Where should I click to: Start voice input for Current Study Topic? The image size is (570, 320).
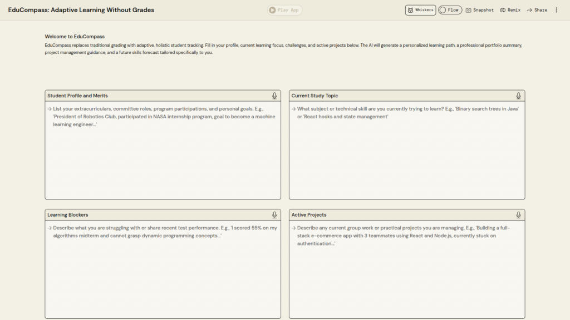pyautogui.click(x=518, y=96)
